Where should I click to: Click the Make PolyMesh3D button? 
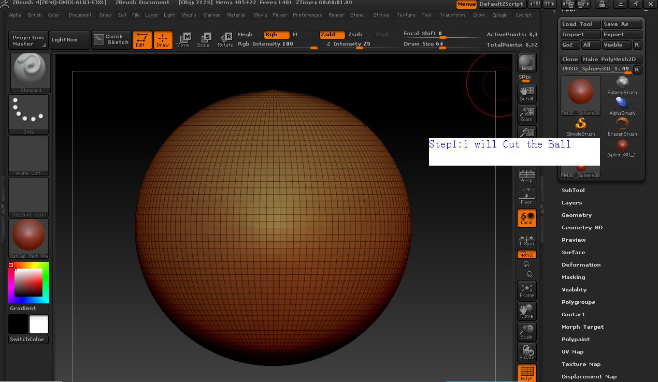[612, 60]
